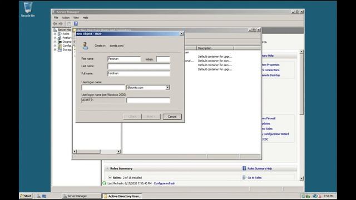
Task: Open the @acmits.com domain suffix dropdown
Action: [167, 88]
